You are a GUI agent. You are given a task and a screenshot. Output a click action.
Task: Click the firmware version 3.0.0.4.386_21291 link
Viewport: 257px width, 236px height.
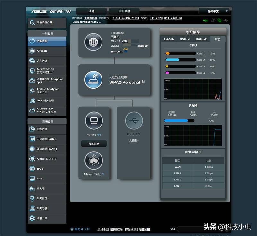pos(126,18)
